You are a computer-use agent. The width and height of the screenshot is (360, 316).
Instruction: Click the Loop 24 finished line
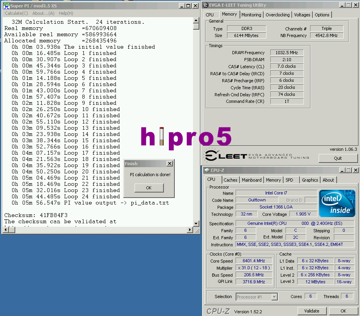(66, 196)
